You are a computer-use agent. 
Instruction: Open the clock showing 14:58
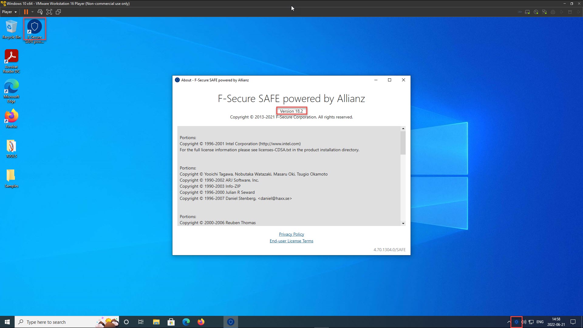556,322
